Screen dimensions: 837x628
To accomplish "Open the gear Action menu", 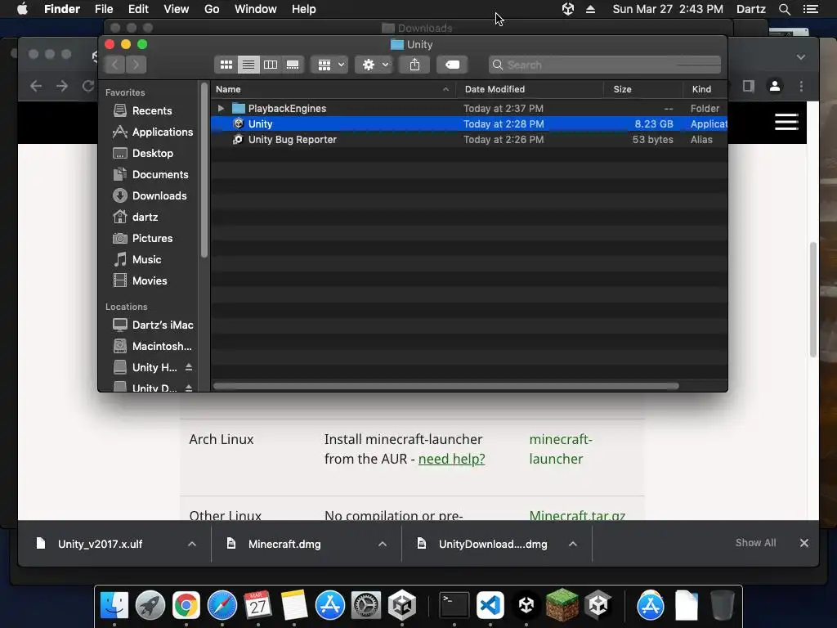I will coord(374,65).
